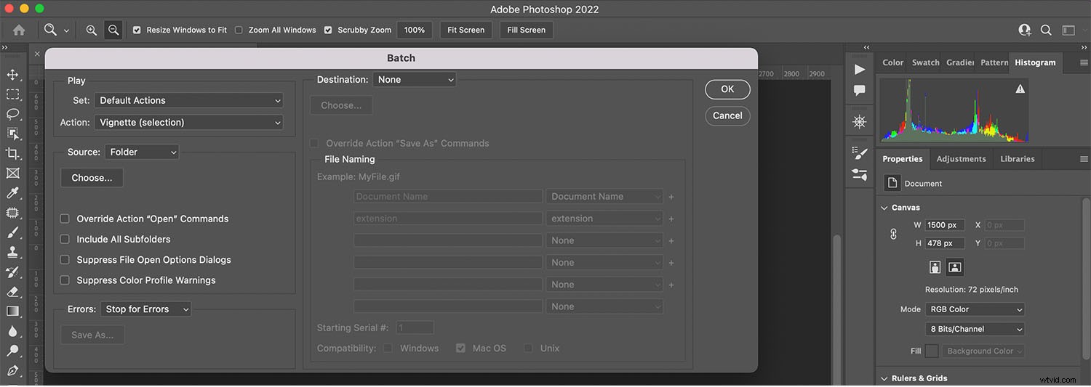
Task: Switch to the Swatches tab
Action: (x=925, y=62)
